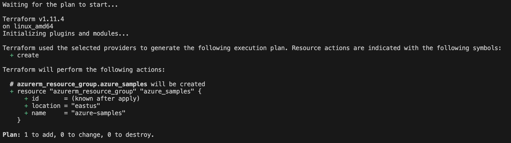The width and height of the screenshot is (511, 143).
Task: Click the green plus beside "name"
Action: point(26,113)
